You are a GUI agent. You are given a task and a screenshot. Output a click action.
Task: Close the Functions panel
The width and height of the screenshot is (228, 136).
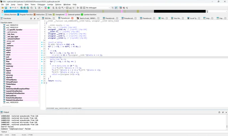click(38, 19)
